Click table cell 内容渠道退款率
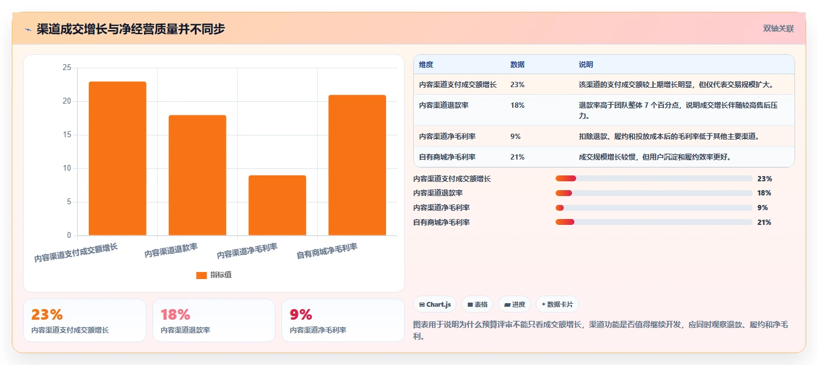818x365 pixels. [x=444, y=105]
